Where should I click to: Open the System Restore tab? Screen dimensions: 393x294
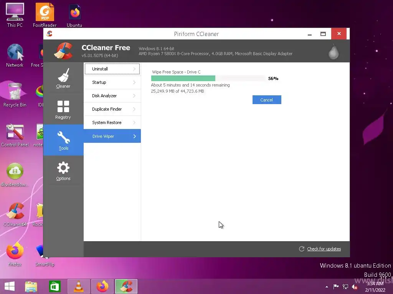[112, 122]
